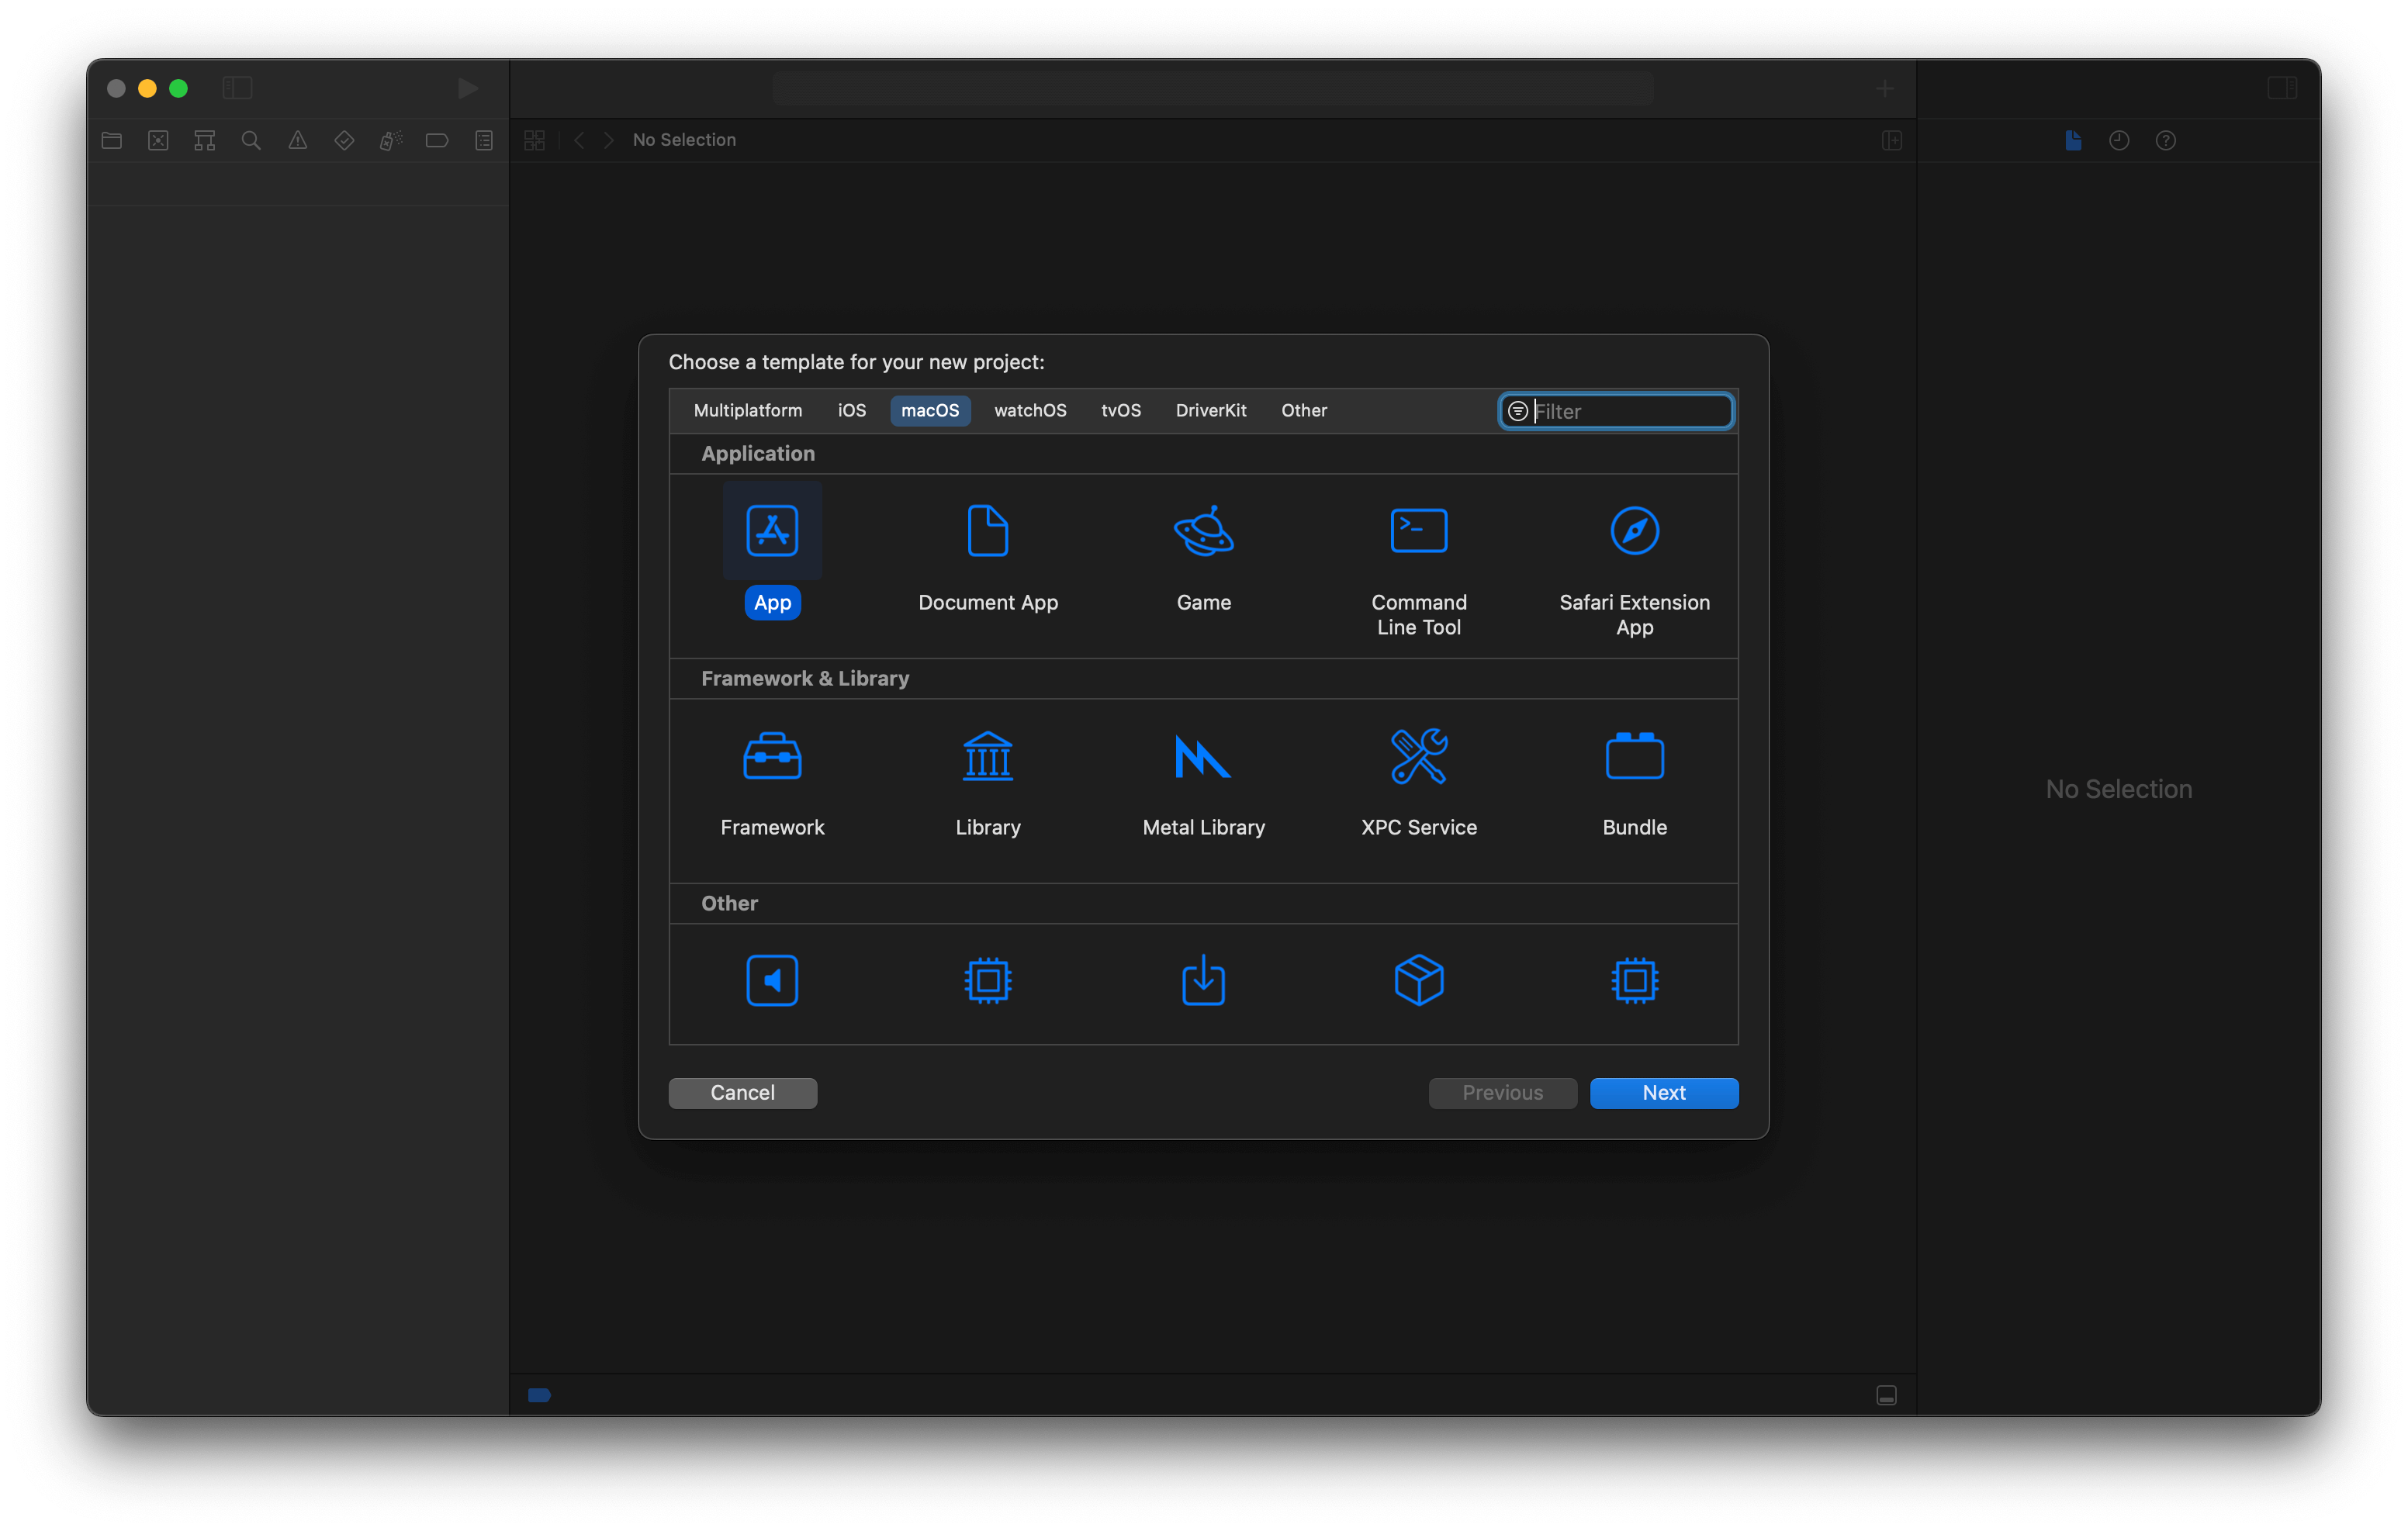
Task: Choose the Framework toolbox icon
Action: pyautogui.click(x=772, y=755)
